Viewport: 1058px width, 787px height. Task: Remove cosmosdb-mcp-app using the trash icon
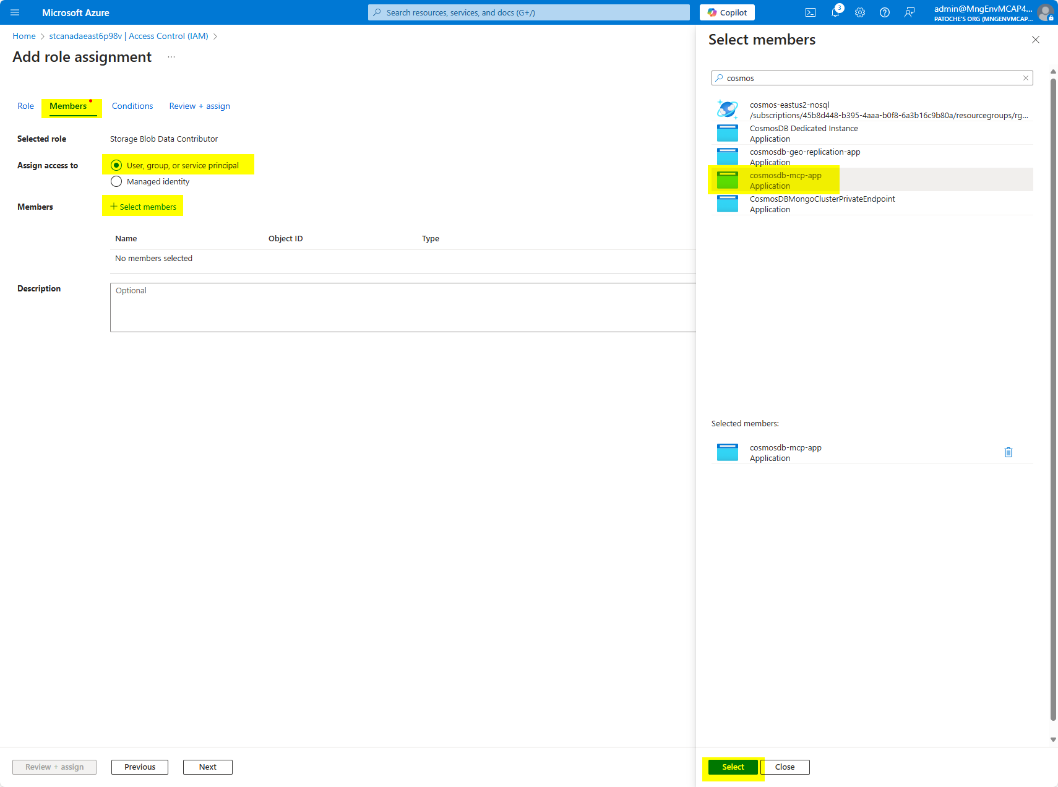(1009, 452)
